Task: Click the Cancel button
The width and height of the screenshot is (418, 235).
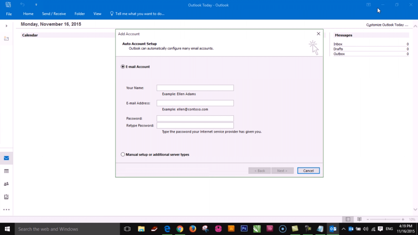Action: coord(309,171)
